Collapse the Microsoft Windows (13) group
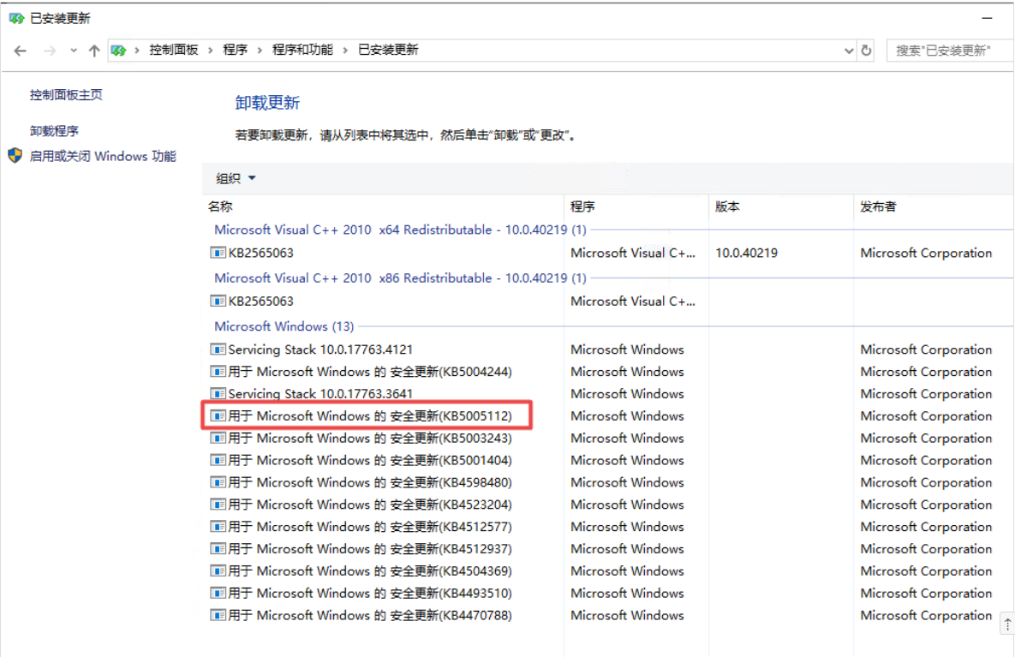 click(x=284, y=326)
